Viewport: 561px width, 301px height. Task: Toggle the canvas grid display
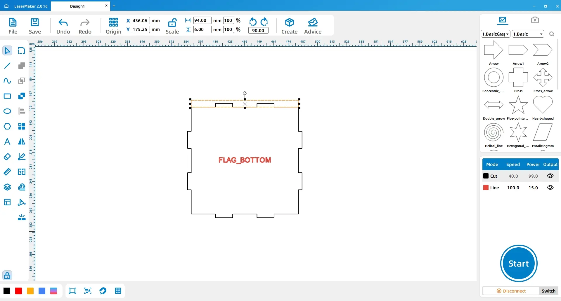(118, 291)
